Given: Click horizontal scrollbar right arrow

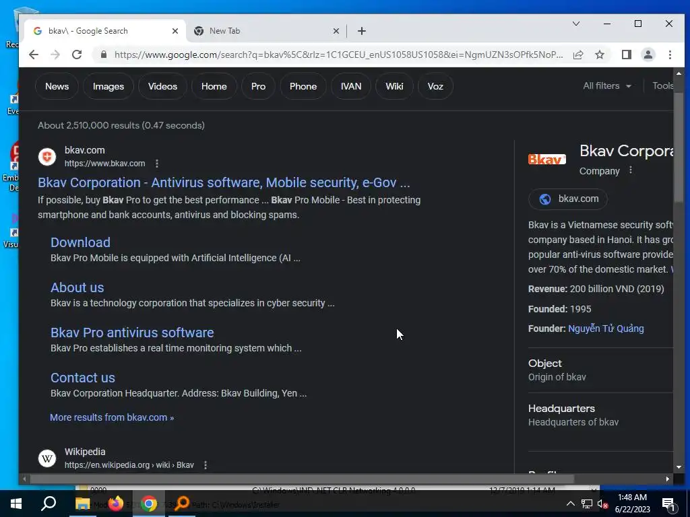Looking at the screenshot, I should [x=668, y=479].
